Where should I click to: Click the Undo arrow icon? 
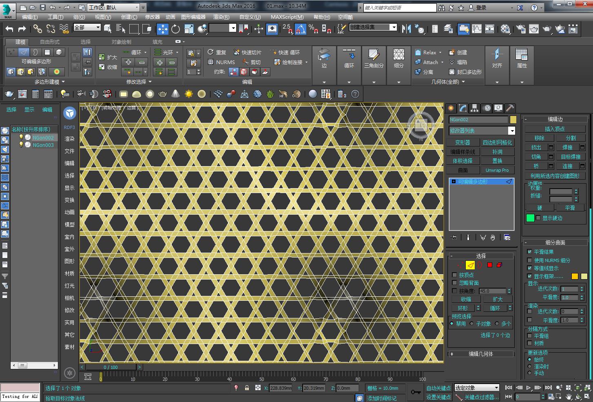point(9,29)
